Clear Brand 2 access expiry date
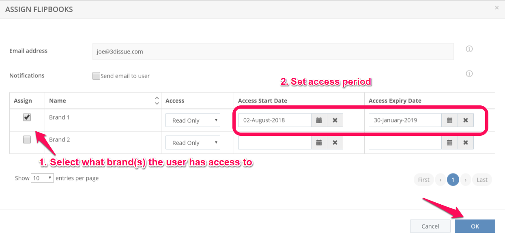505x242 pixels. click(466, 142)
